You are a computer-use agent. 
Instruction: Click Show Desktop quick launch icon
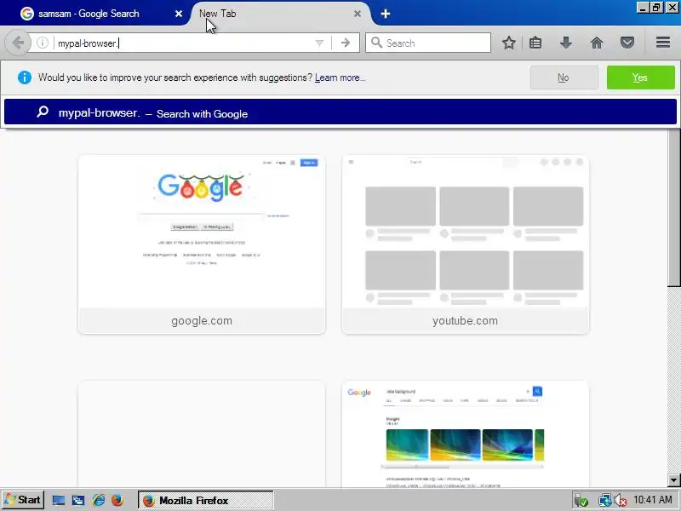click(59, 500)
